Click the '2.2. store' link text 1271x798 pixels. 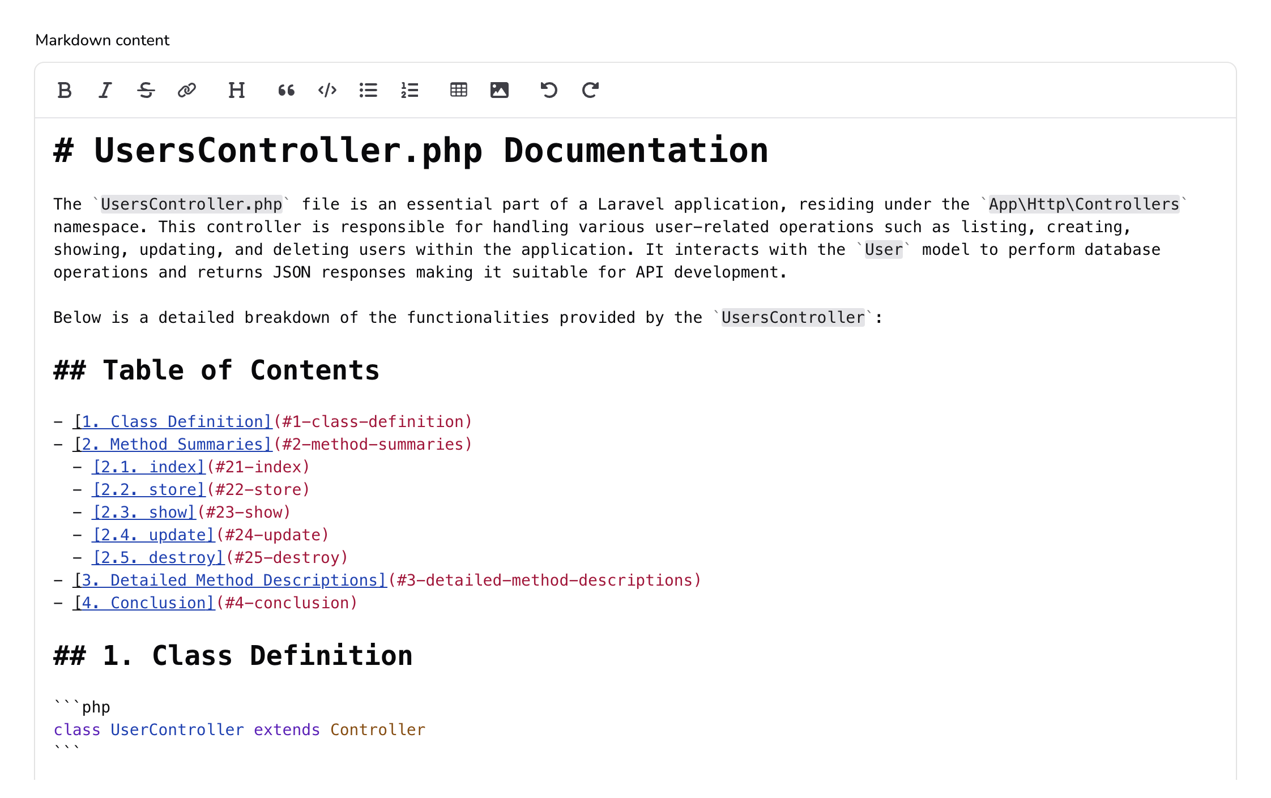149,490
